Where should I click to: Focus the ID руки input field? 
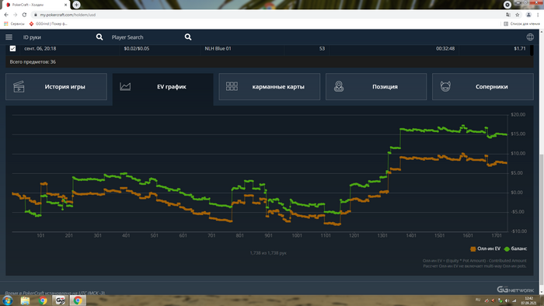coord(58,37)
